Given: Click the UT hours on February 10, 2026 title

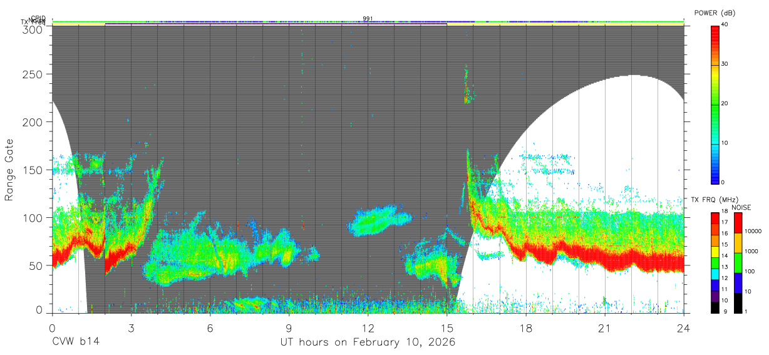Looking at the screenshot, I should [368, 342].
